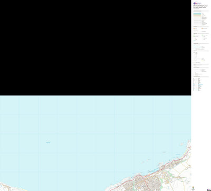
Task: Click the blue sea label in open water
Action: [x=48, y=142]
